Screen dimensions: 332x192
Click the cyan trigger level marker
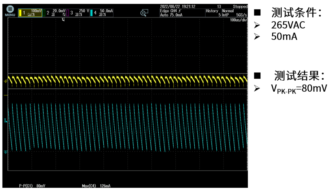(x=6, y=120)
